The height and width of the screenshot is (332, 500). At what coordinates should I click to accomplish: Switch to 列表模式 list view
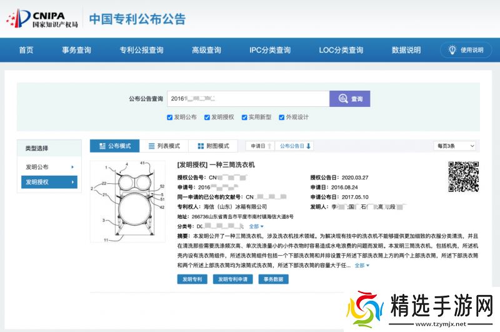tap(164, 146)
